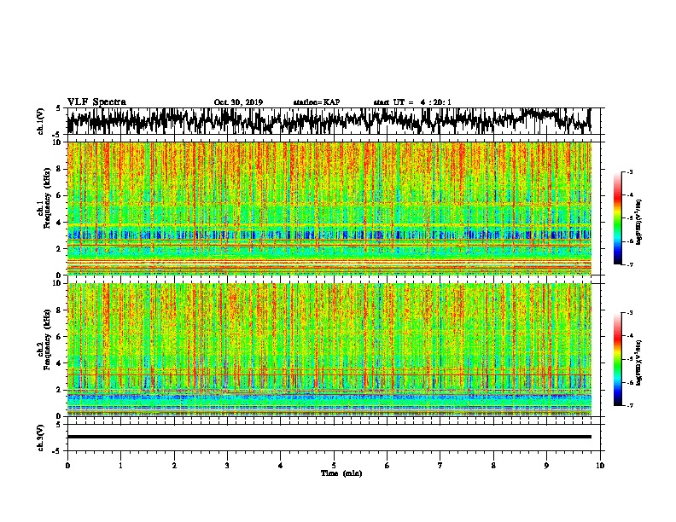Click the ch.1 spectrogram panel
The image size is (676, 522).
329,208
